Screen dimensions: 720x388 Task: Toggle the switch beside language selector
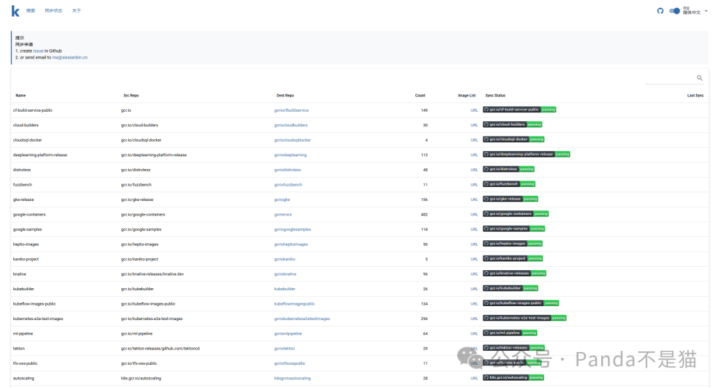click(x=674, y=11)
